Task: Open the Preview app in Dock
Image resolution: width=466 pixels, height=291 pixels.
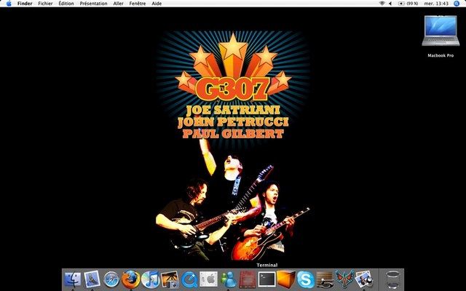Action: tap(364, 279)
